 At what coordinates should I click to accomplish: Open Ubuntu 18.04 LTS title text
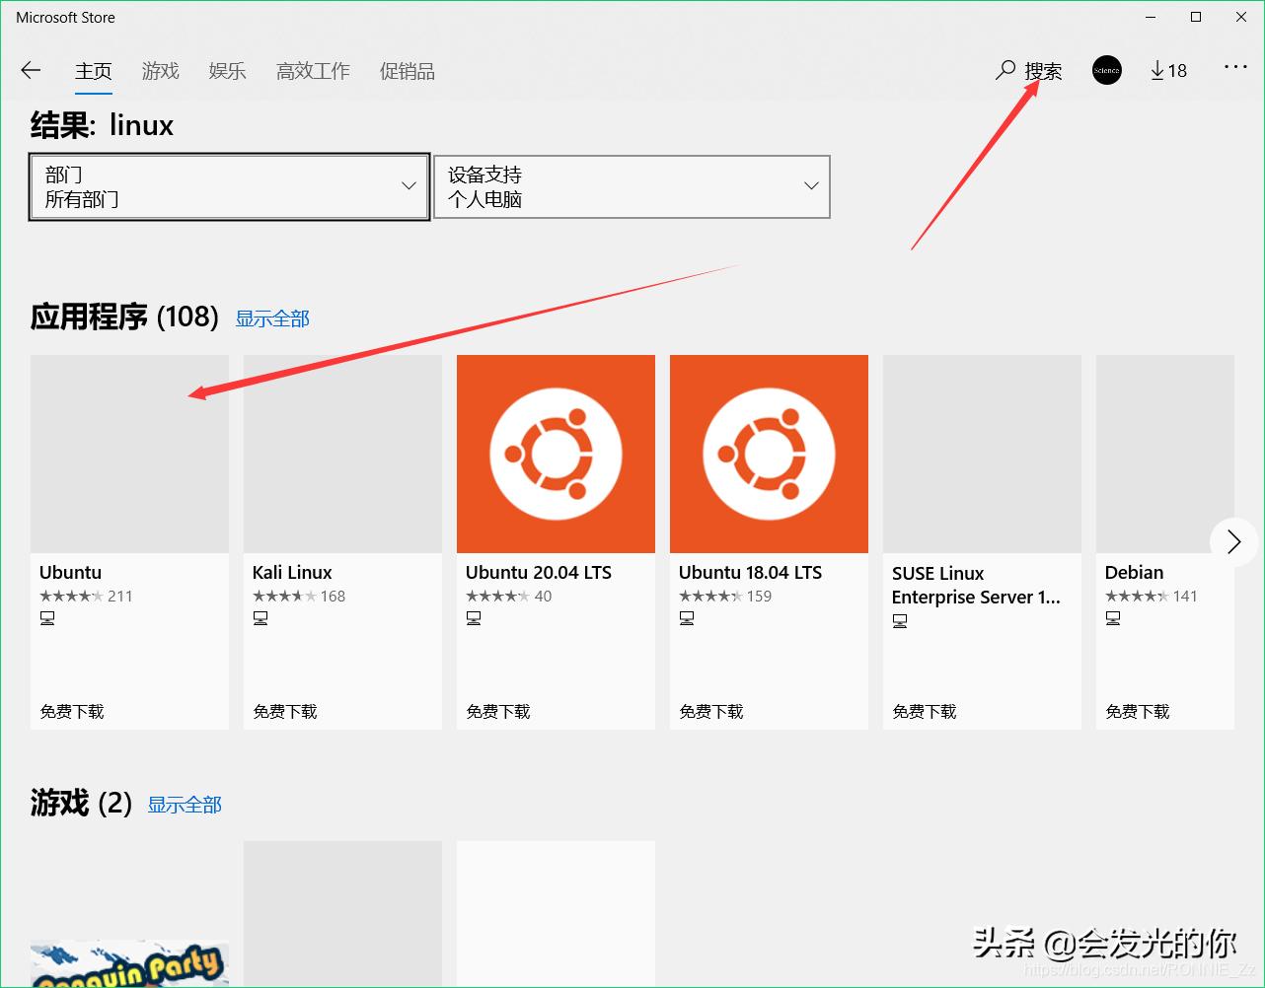(750, 572)
